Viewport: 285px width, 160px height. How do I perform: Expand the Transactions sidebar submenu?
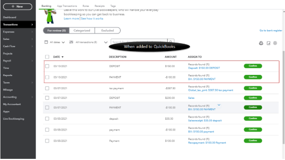[32, 25]
